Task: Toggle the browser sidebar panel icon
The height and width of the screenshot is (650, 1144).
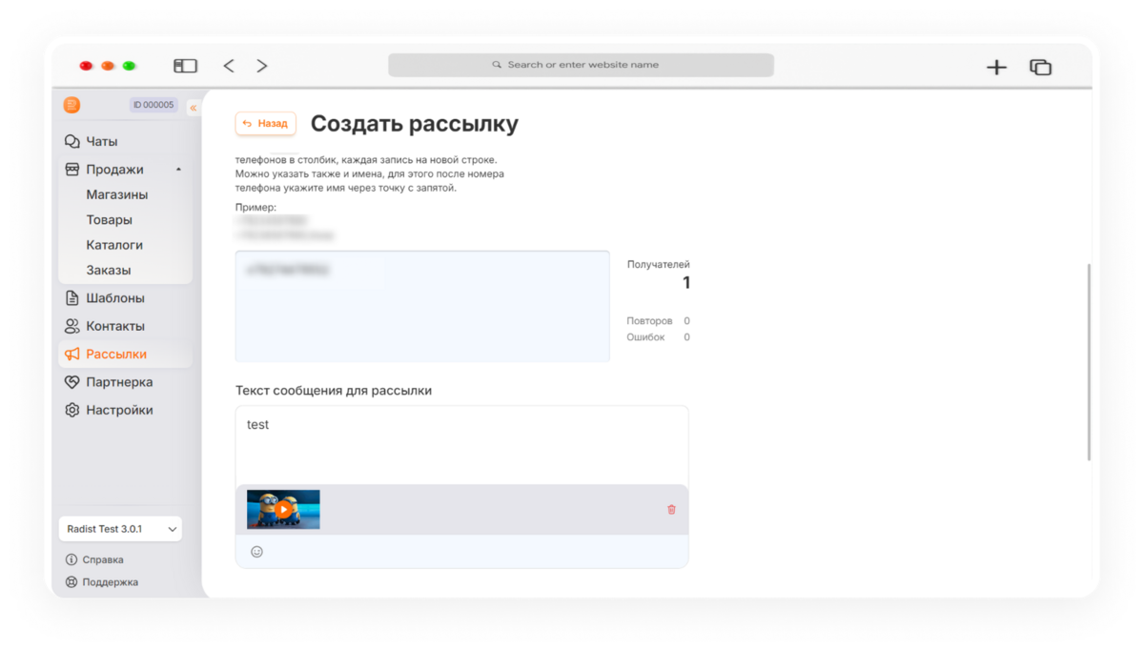Action: tap(185, 66)
